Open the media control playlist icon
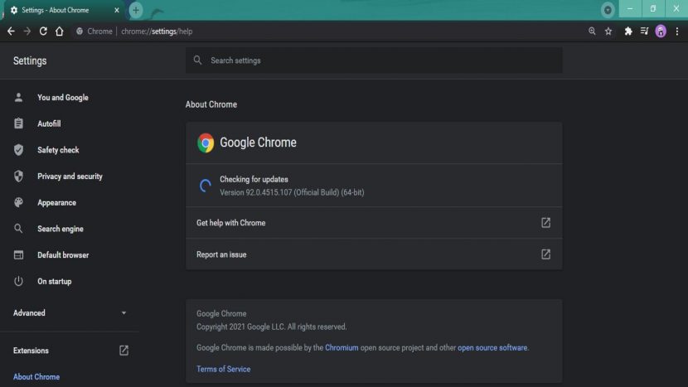This screenshot has height=387, width=688. pyautogui.click(x=644, y=31)
